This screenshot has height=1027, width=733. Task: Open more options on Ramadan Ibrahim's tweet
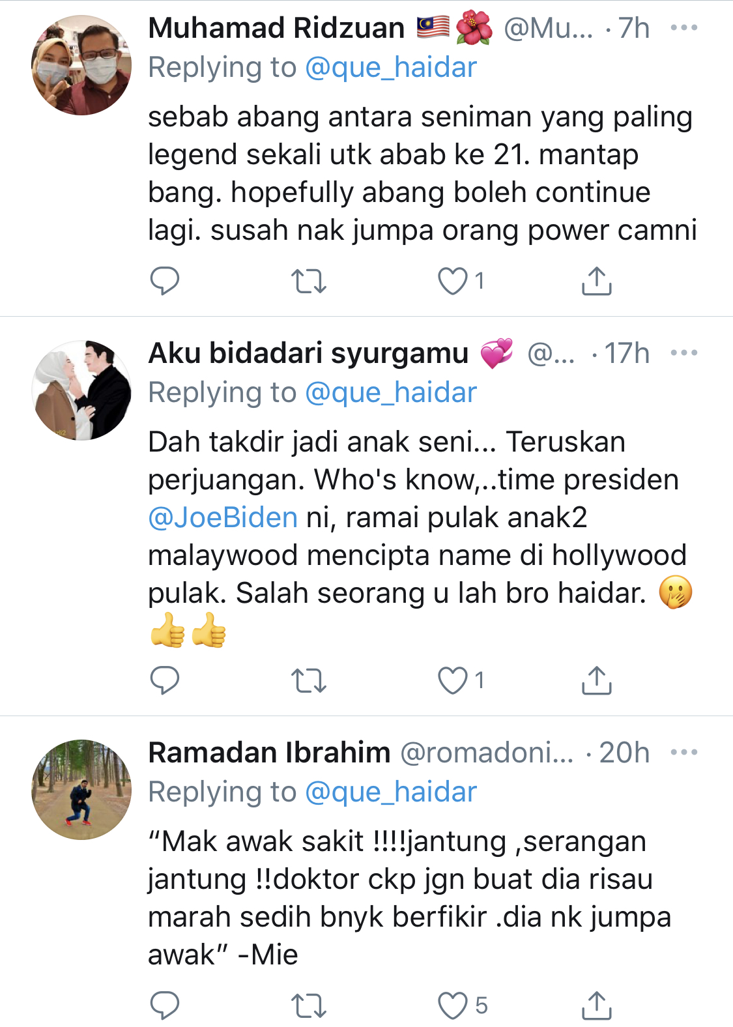coord(683,753)
